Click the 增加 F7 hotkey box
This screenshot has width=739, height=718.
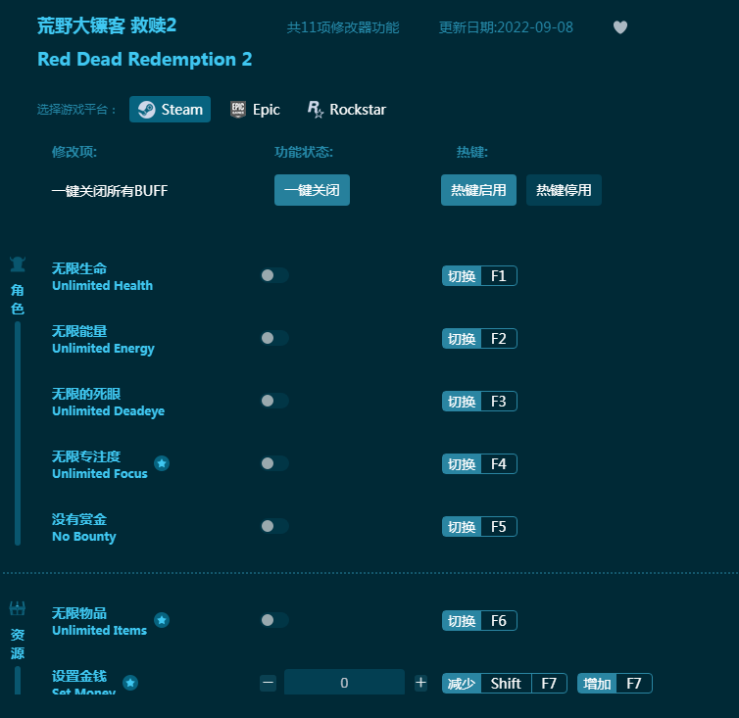pyautogui.click(x=615, y=683)
